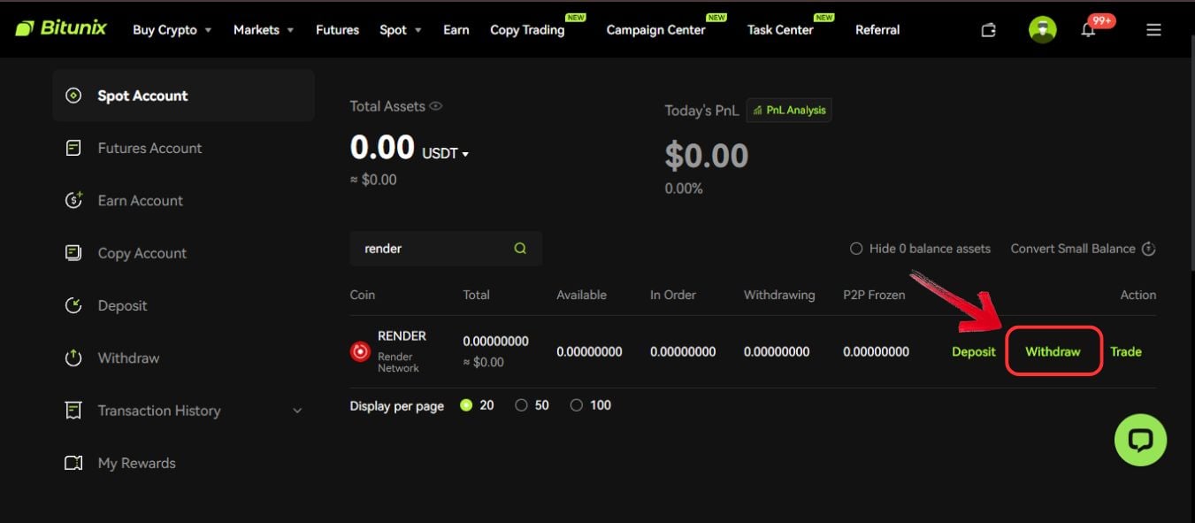1195x523 pixels.
Task: Click the Withdrawing column header
Action: (779, 295)
